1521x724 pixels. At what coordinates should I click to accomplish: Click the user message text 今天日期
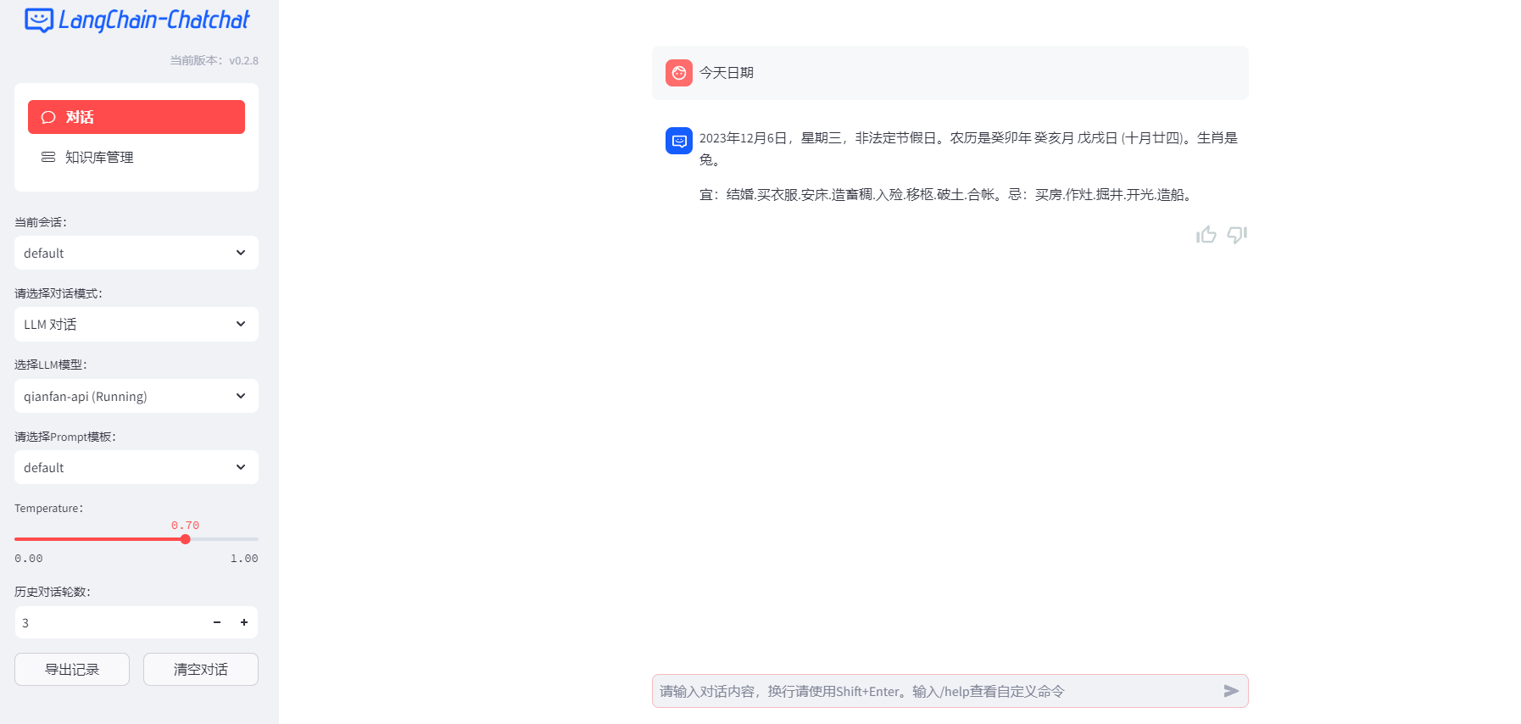(727, 73)
